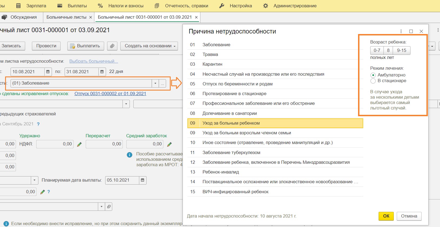This screenshot has height=227, width=440.
Task: Click the pencil icon beside Средний заработок
Action: (170, 144)
